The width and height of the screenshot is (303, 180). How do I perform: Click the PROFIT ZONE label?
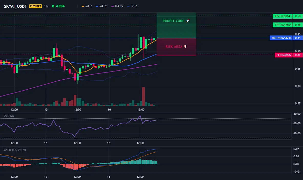(173, 21)
